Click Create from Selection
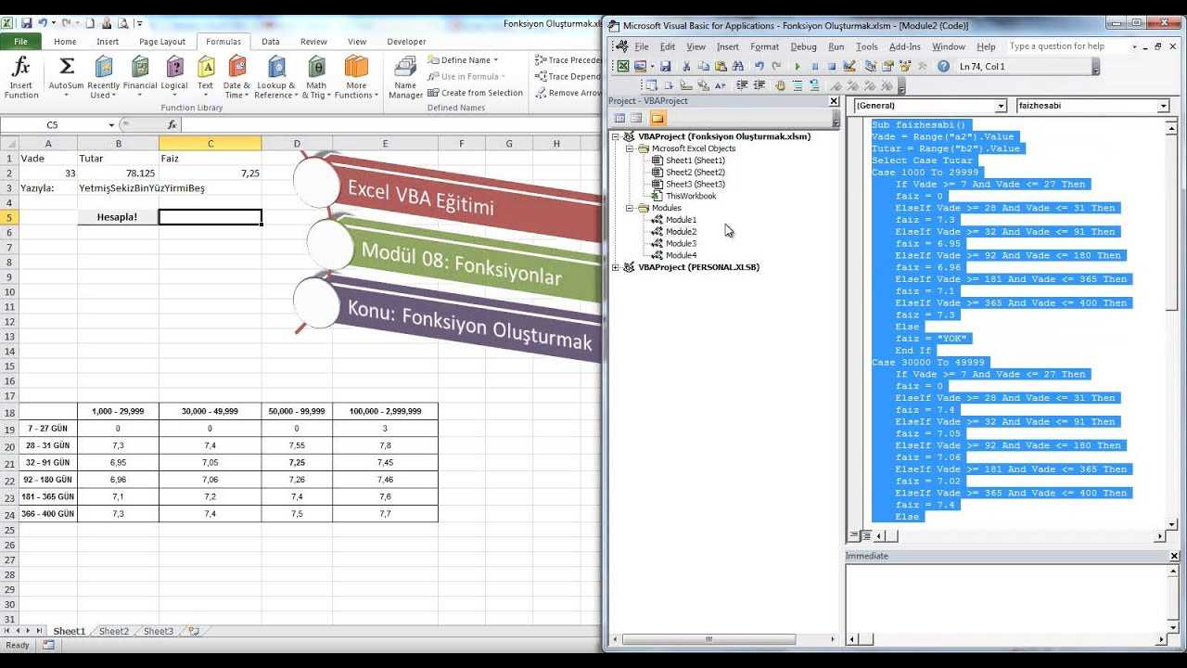Image resolution: width=1187 pixels, height=668 pixels. click(475, 93)
